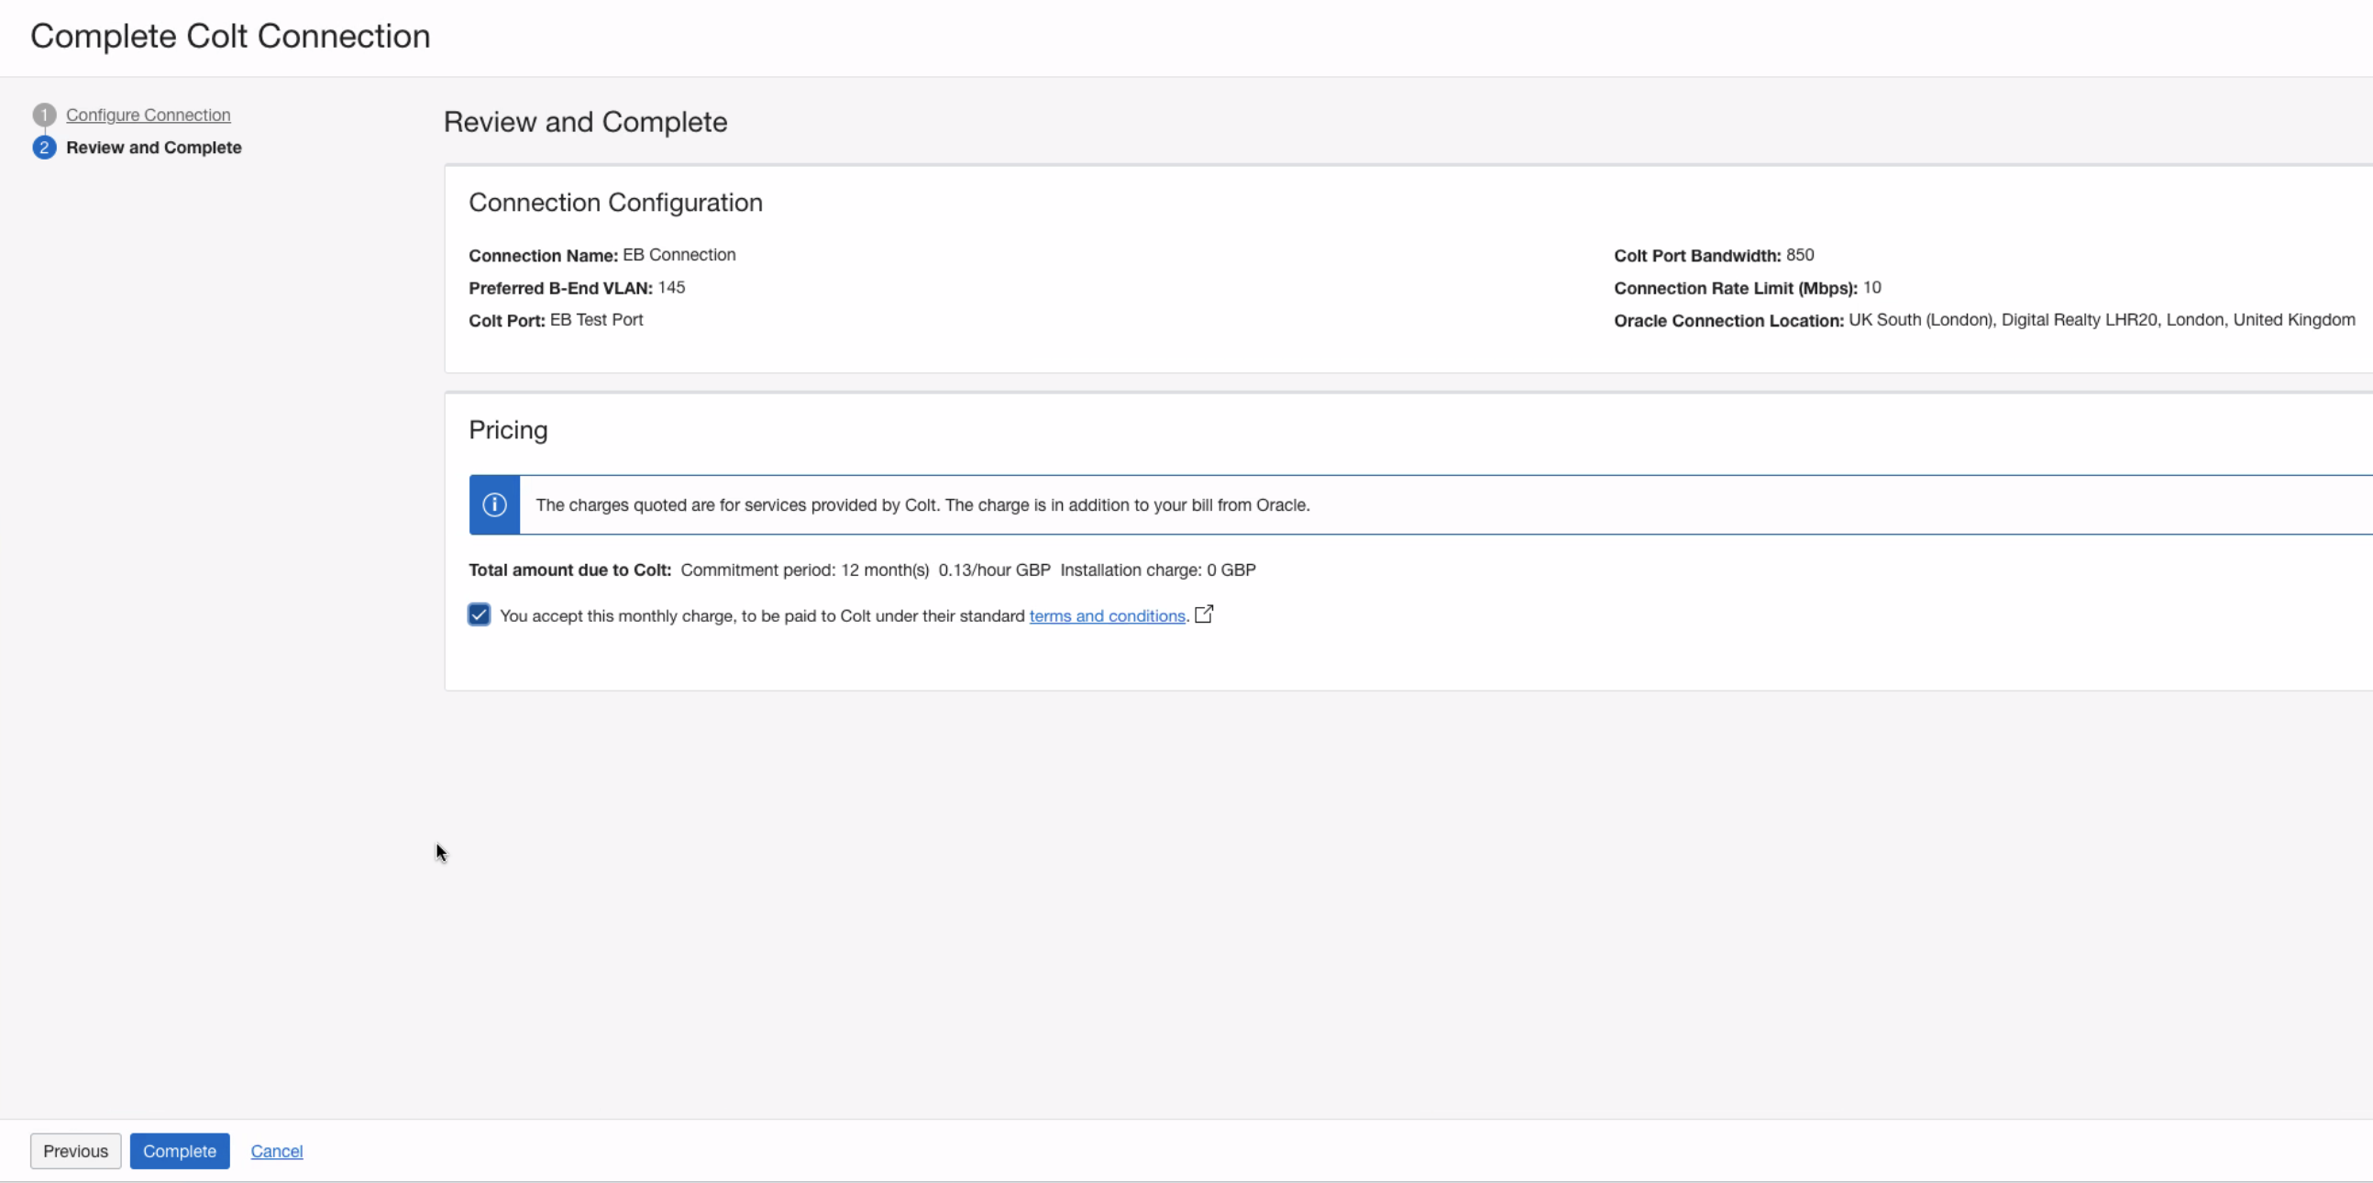
Task: Click the external-link arrow after terms and conditions
Action: pos(1204,614)
